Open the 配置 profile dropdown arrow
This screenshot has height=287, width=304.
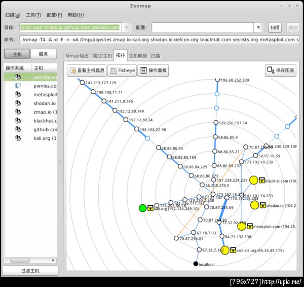(x=258, y=27)
